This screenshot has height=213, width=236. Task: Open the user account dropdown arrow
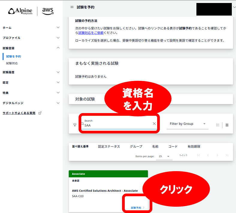[x=234, y=7]
